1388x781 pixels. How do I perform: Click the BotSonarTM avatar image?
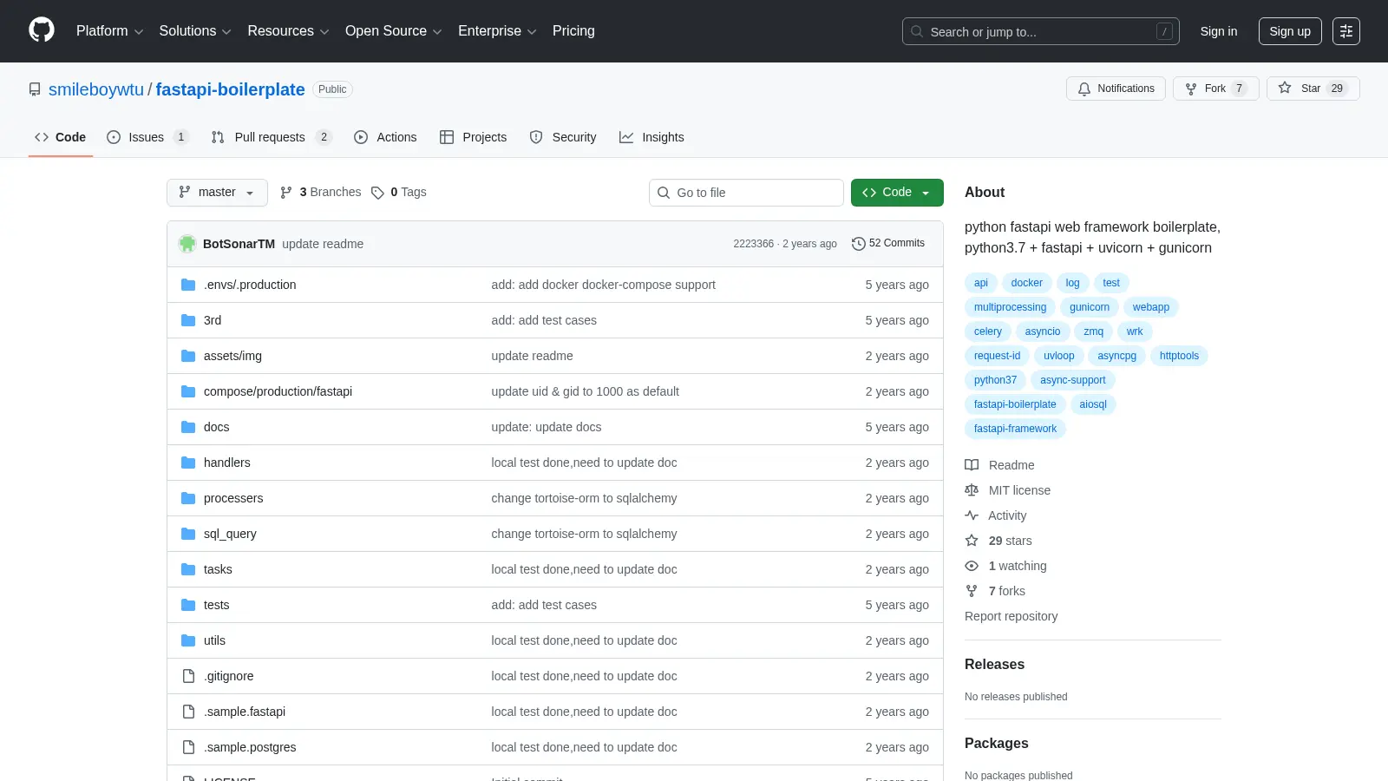tap(187, 244)
